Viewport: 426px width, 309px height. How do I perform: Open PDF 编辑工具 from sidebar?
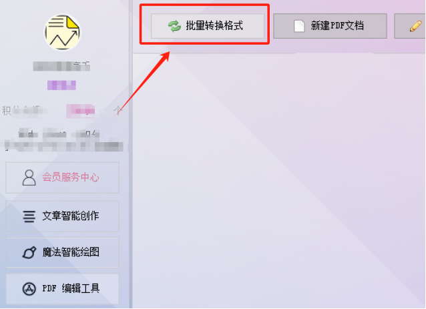(x=63, y=289)
